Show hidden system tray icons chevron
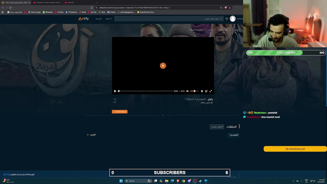This screenshot has width=327, height=184. 293,181
